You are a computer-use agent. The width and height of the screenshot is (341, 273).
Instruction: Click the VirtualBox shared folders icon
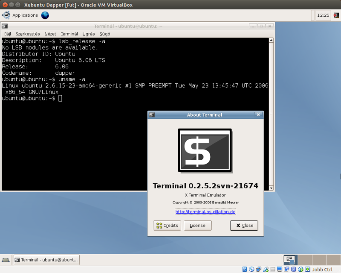coord(272,270)
